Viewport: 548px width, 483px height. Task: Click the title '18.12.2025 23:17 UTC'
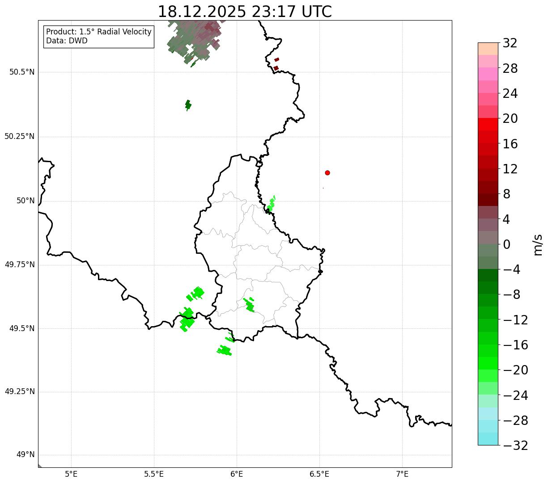point(245,11)
